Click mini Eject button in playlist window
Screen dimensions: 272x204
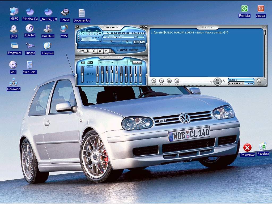[242, 83]
